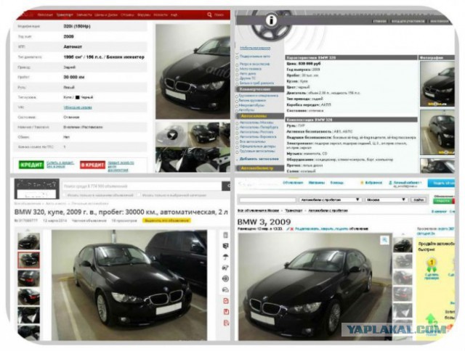Open the 'Автосалоны Москвы' sidebar link

tap(256, 123)
